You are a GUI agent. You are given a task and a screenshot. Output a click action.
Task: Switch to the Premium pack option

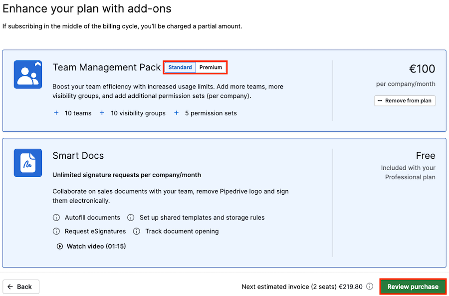click(211, 67)
